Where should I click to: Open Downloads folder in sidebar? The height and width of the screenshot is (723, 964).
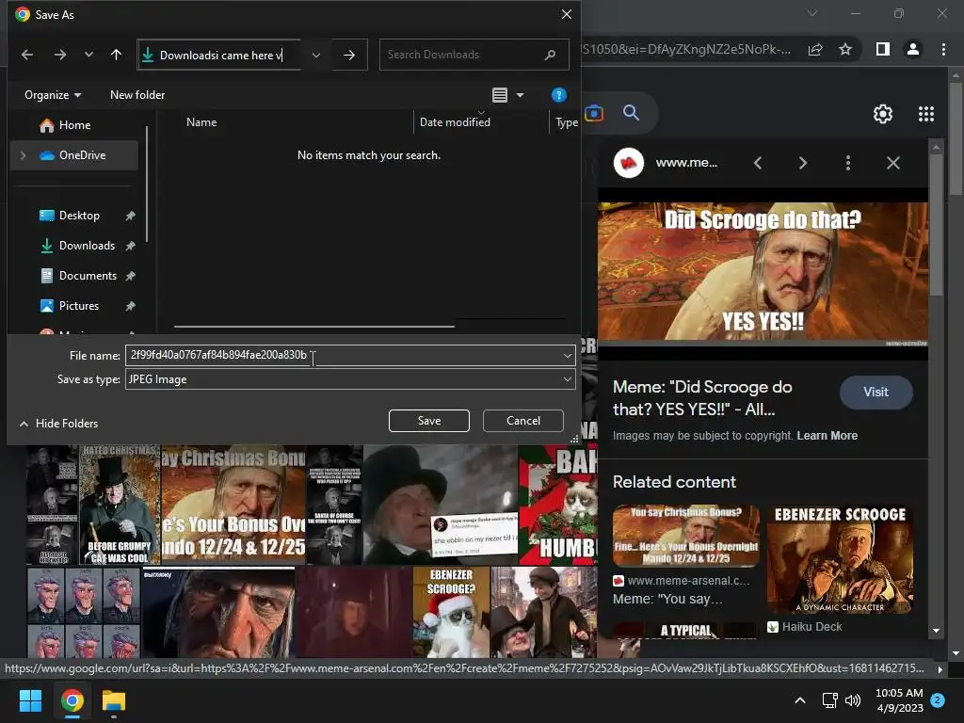(x=87, y=246)
